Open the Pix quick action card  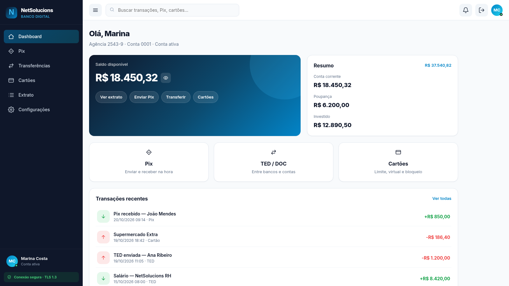[149, 162]
